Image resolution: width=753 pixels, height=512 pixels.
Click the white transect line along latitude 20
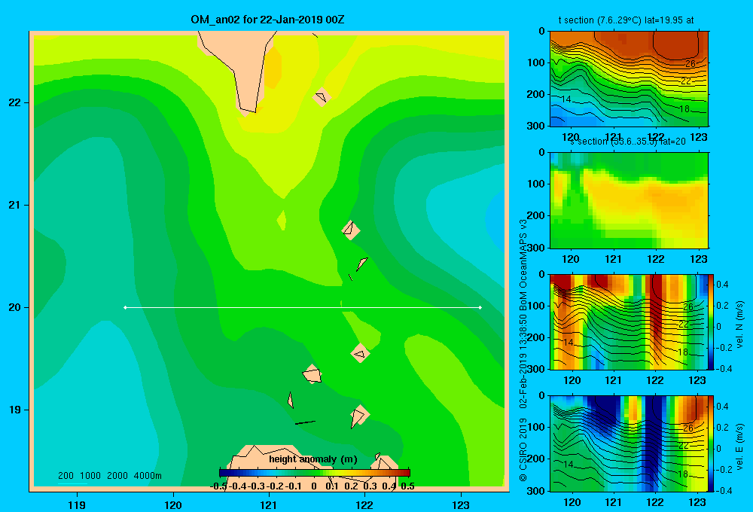pyautogui.click(x=303, y=307)
